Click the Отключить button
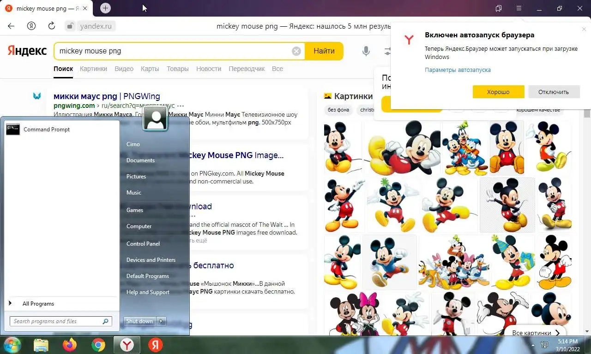591x354 pixels. click(x=553, y=92)
